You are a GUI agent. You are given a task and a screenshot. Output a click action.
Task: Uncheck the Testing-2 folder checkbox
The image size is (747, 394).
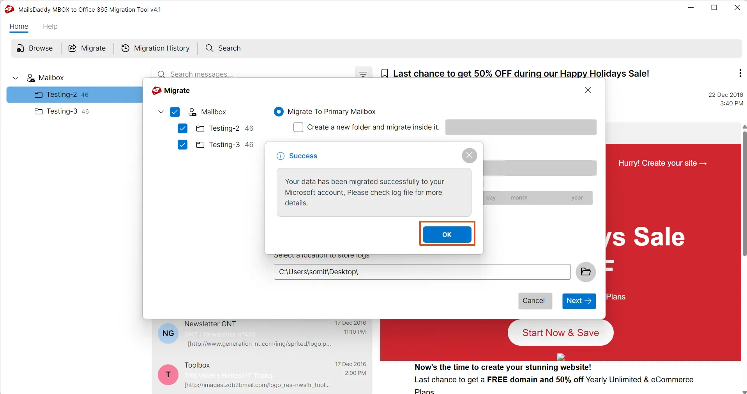182,128
